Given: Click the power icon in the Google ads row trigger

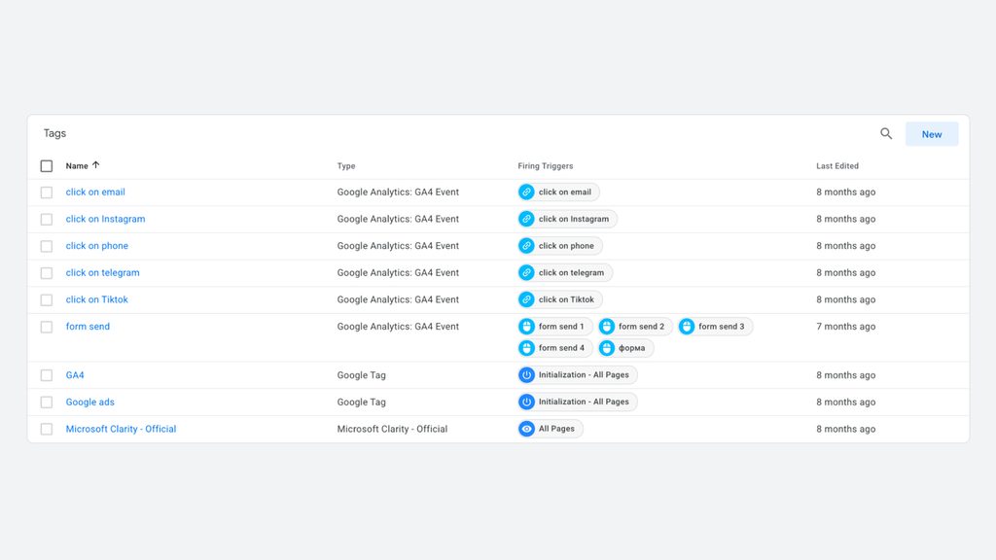Looking at the screenshot, I should (526, 402).
